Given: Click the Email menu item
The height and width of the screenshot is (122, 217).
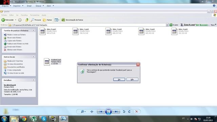Looking at the screenshot, I should tap(29, 6).
